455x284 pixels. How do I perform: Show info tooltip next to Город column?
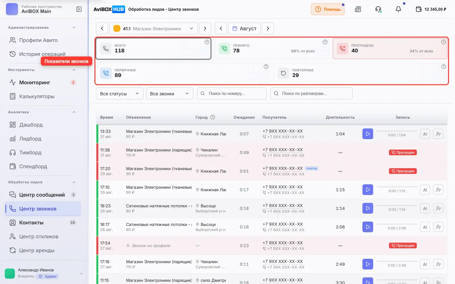point(213,117)
